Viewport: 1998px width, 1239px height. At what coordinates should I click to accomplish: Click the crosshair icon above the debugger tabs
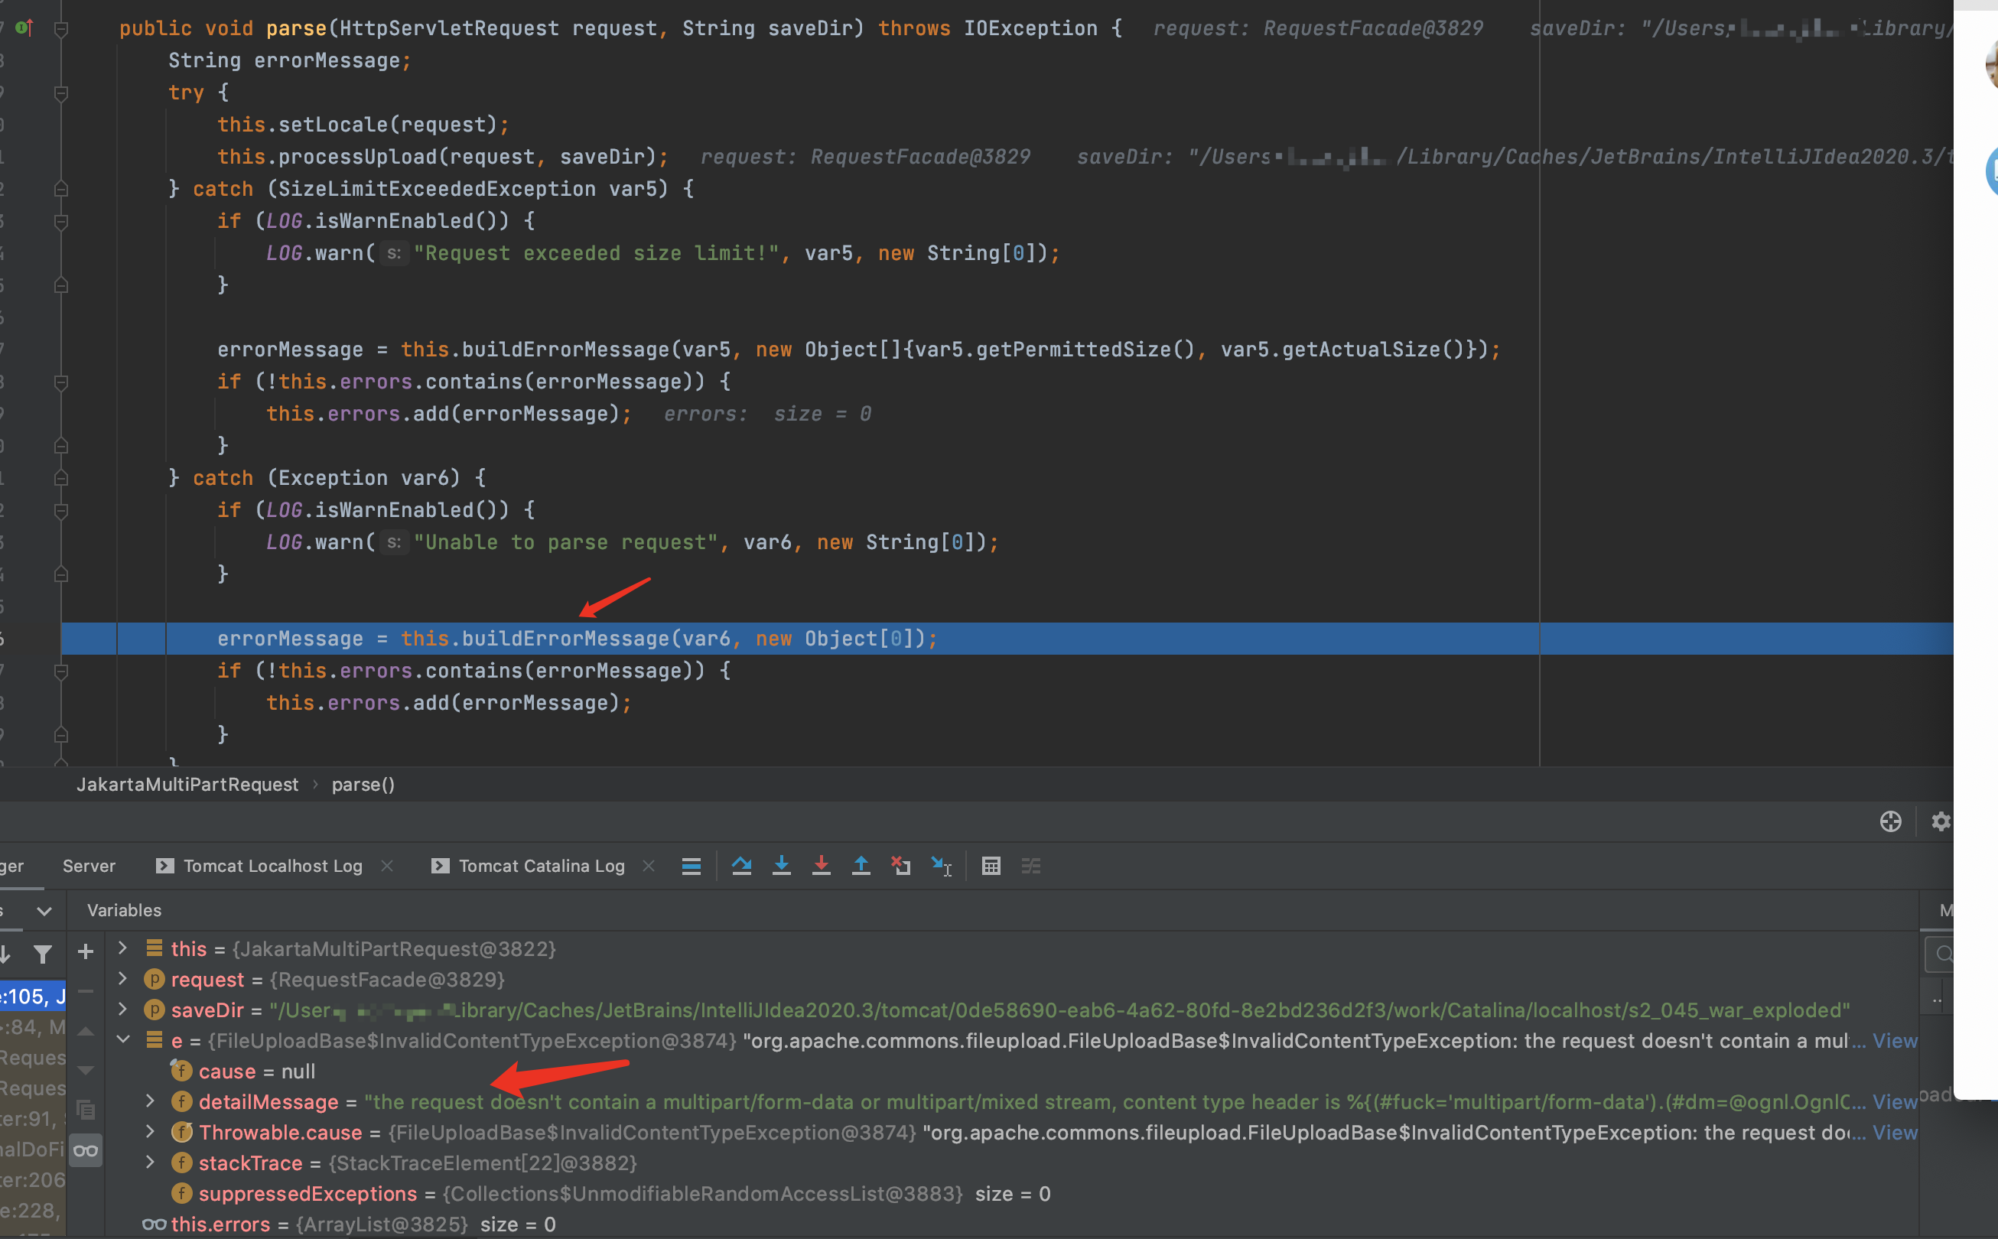pos(1890,822)
